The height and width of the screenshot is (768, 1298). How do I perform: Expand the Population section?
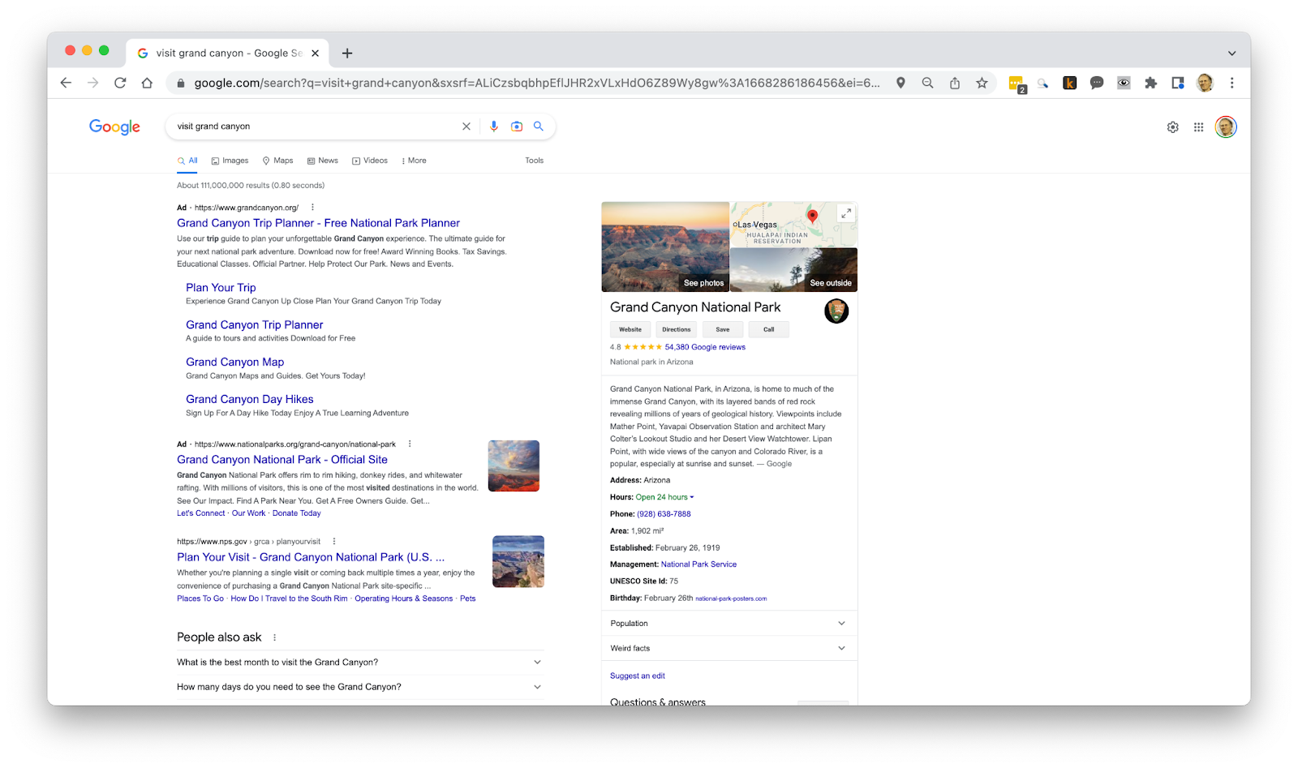pos(729,624)
